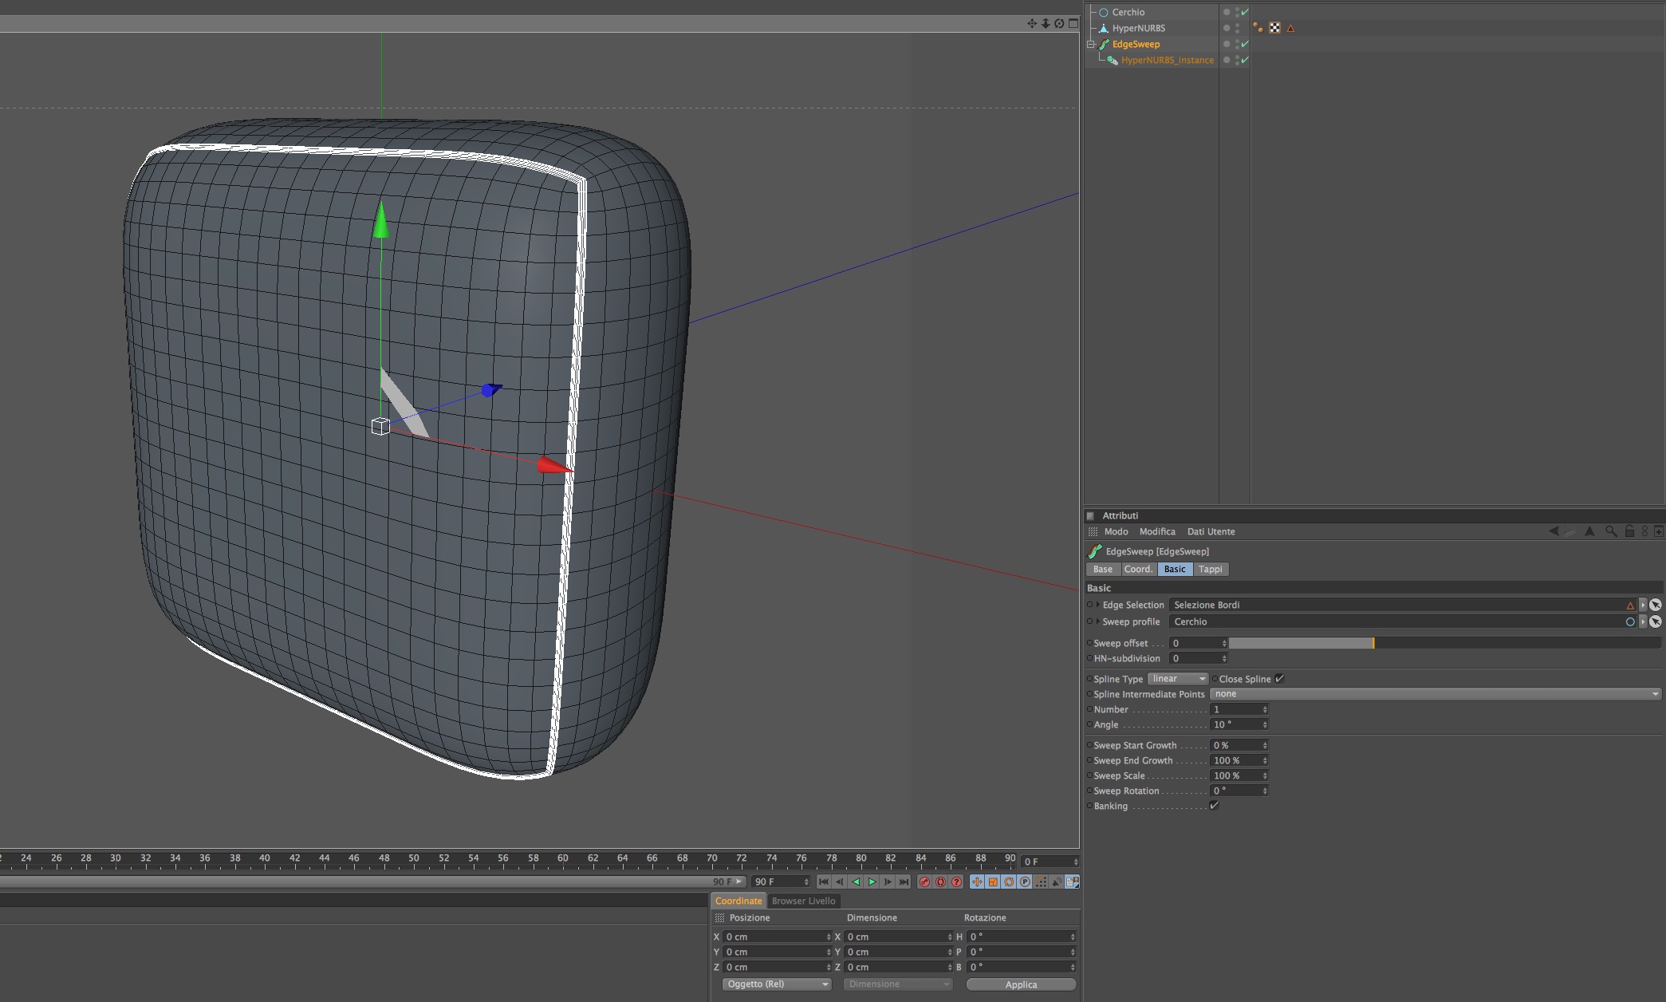Click the Sweep offset slider bar
Image resolution: width=1666 pixels, height=1002 pixels.
tap(1443, 643)
